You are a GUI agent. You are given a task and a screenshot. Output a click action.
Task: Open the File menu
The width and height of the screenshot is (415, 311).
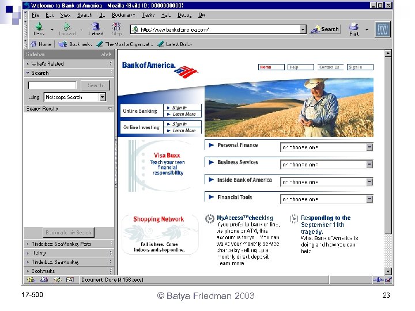[35, 15]
